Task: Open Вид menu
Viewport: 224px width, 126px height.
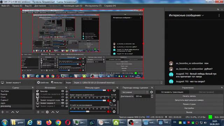Action: [28, 6]
